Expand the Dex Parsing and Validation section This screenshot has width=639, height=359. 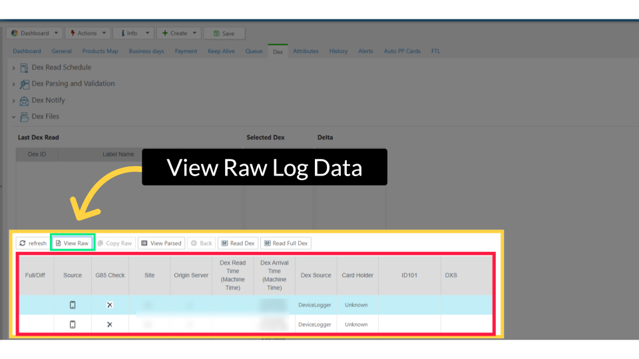point(73,84)
